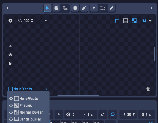Click the play button
Viewport: 158px width, 123px height.
59,114
